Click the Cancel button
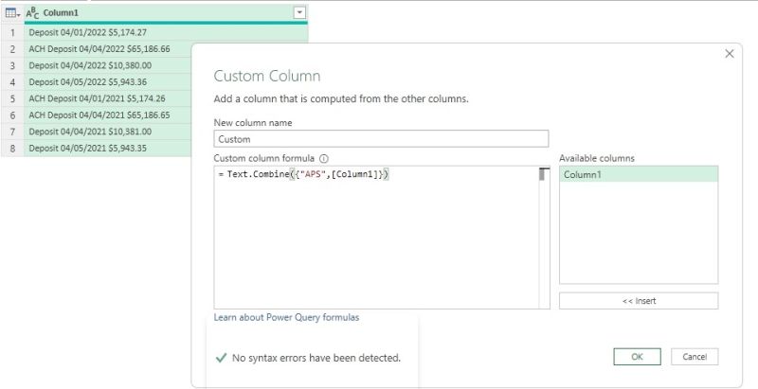Image resolution: width=758 pixels, height=389 pixels. coord(695,357)
